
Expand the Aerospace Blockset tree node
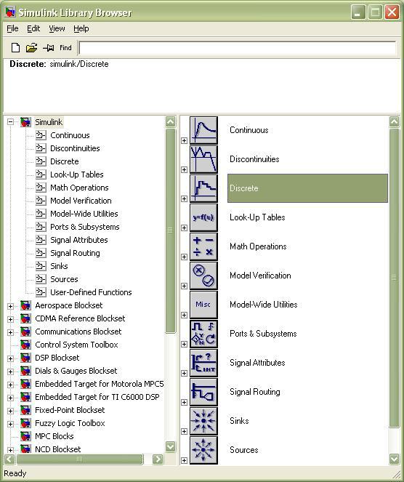(x=10, y=306)
